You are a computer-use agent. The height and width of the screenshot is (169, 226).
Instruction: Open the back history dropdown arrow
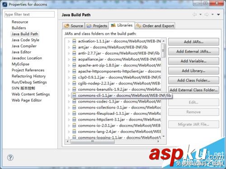pos(200,14)
